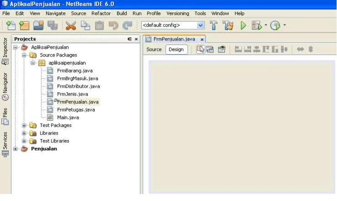This screenshot has width=337, height=201.
Task: Open the Navigate menu
Action: 56,13
